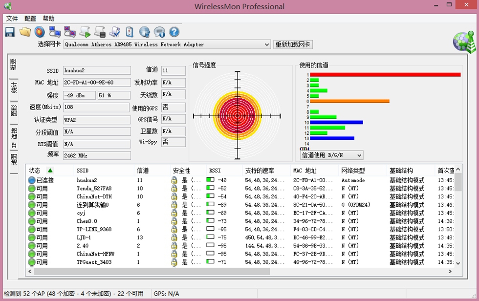
Task: Click the Automode network type cell
Action: coord(353,180)
